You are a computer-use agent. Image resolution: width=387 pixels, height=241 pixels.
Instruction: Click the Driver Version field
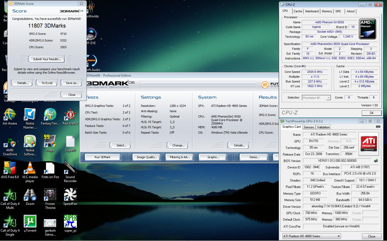click(x=341, y=206)
